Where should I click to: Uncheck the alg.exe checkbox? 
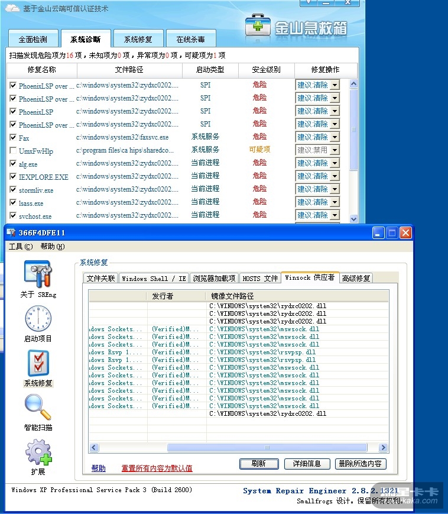(x=13, y=163)
